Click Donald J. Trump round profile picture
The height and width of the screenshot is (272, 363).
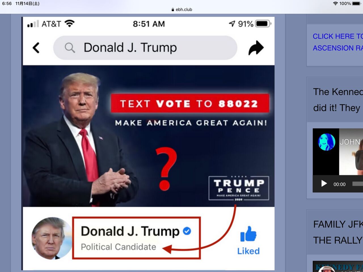coord(52,238)
